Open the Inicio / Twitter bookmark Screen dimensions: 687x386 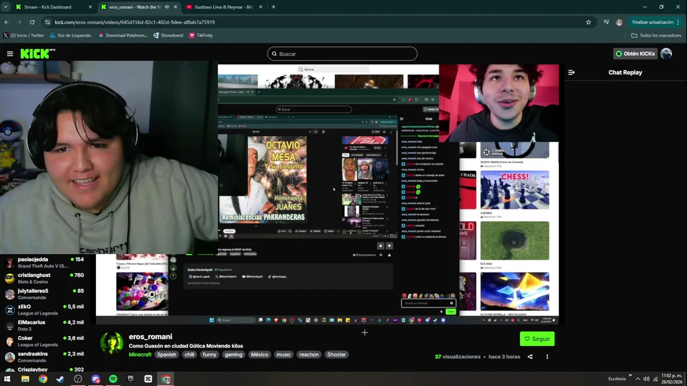(x=24, y=35)
